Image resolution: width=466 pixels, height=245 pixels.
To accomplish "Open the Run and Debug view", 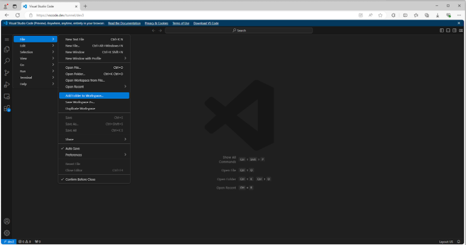I will [x=7, y=85].
